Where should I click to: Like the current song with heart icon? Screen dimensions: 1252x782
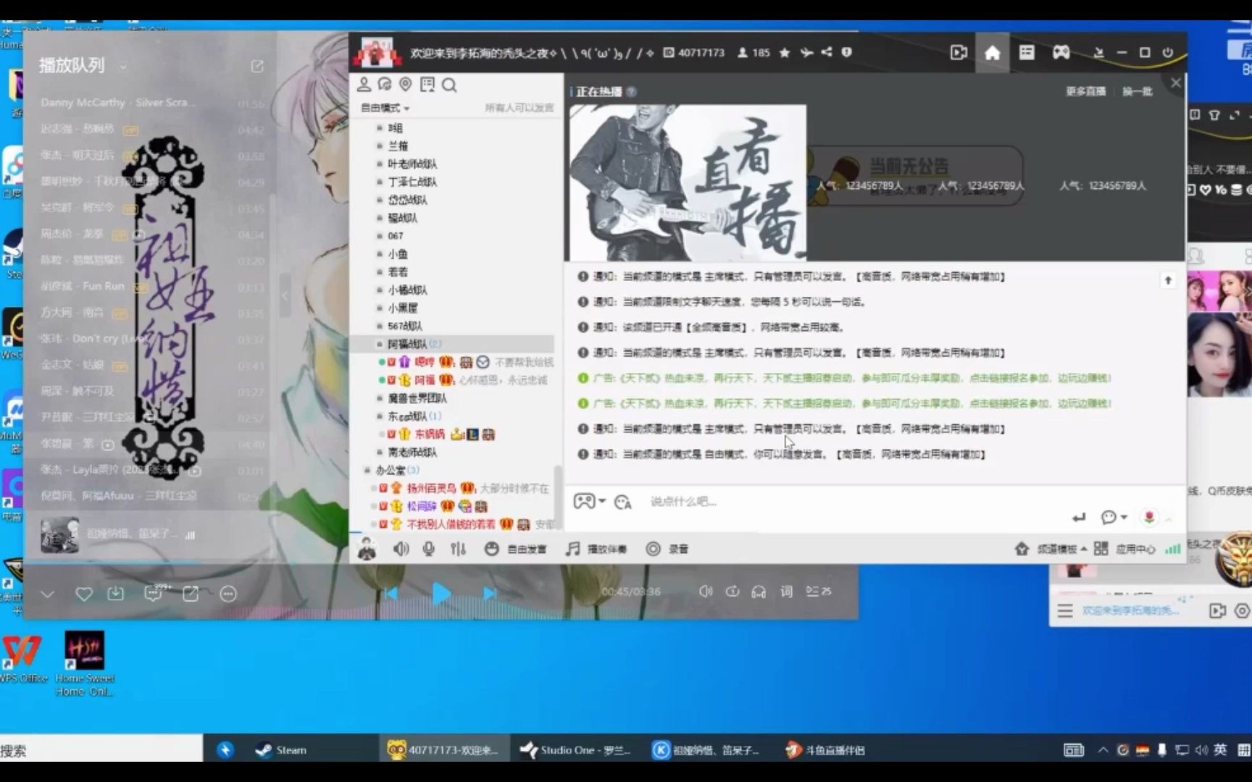tap(84, 594)
